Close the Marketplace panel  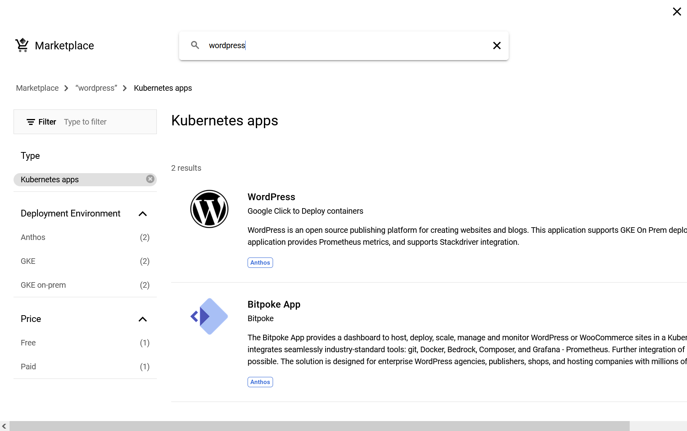click(x=677, y=12)
